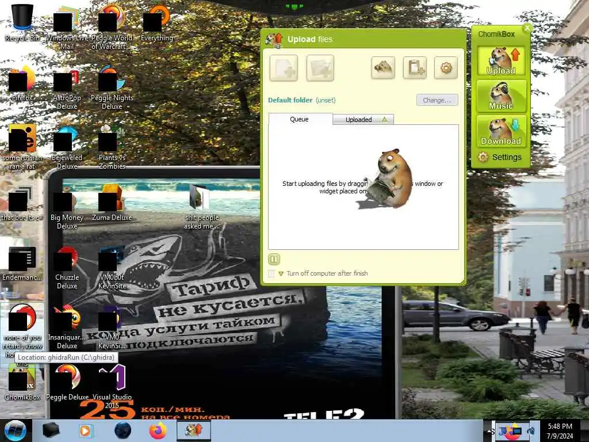Expand the arrow beside Turn off computer
Screen dimensions: 589x442
(x=281, y=273)
